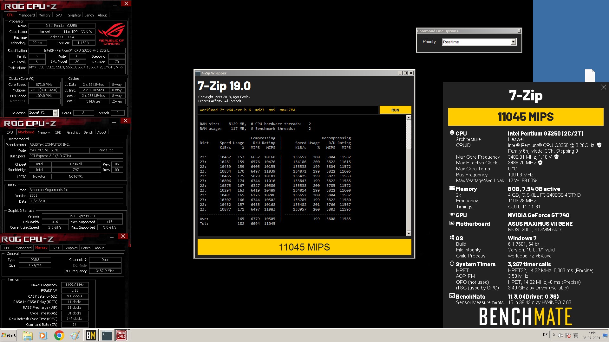The height and width of the screenshot is (342, 609).
Task: Click the stopwatch icon beside System Timers
Action: (x=452, y=263)
